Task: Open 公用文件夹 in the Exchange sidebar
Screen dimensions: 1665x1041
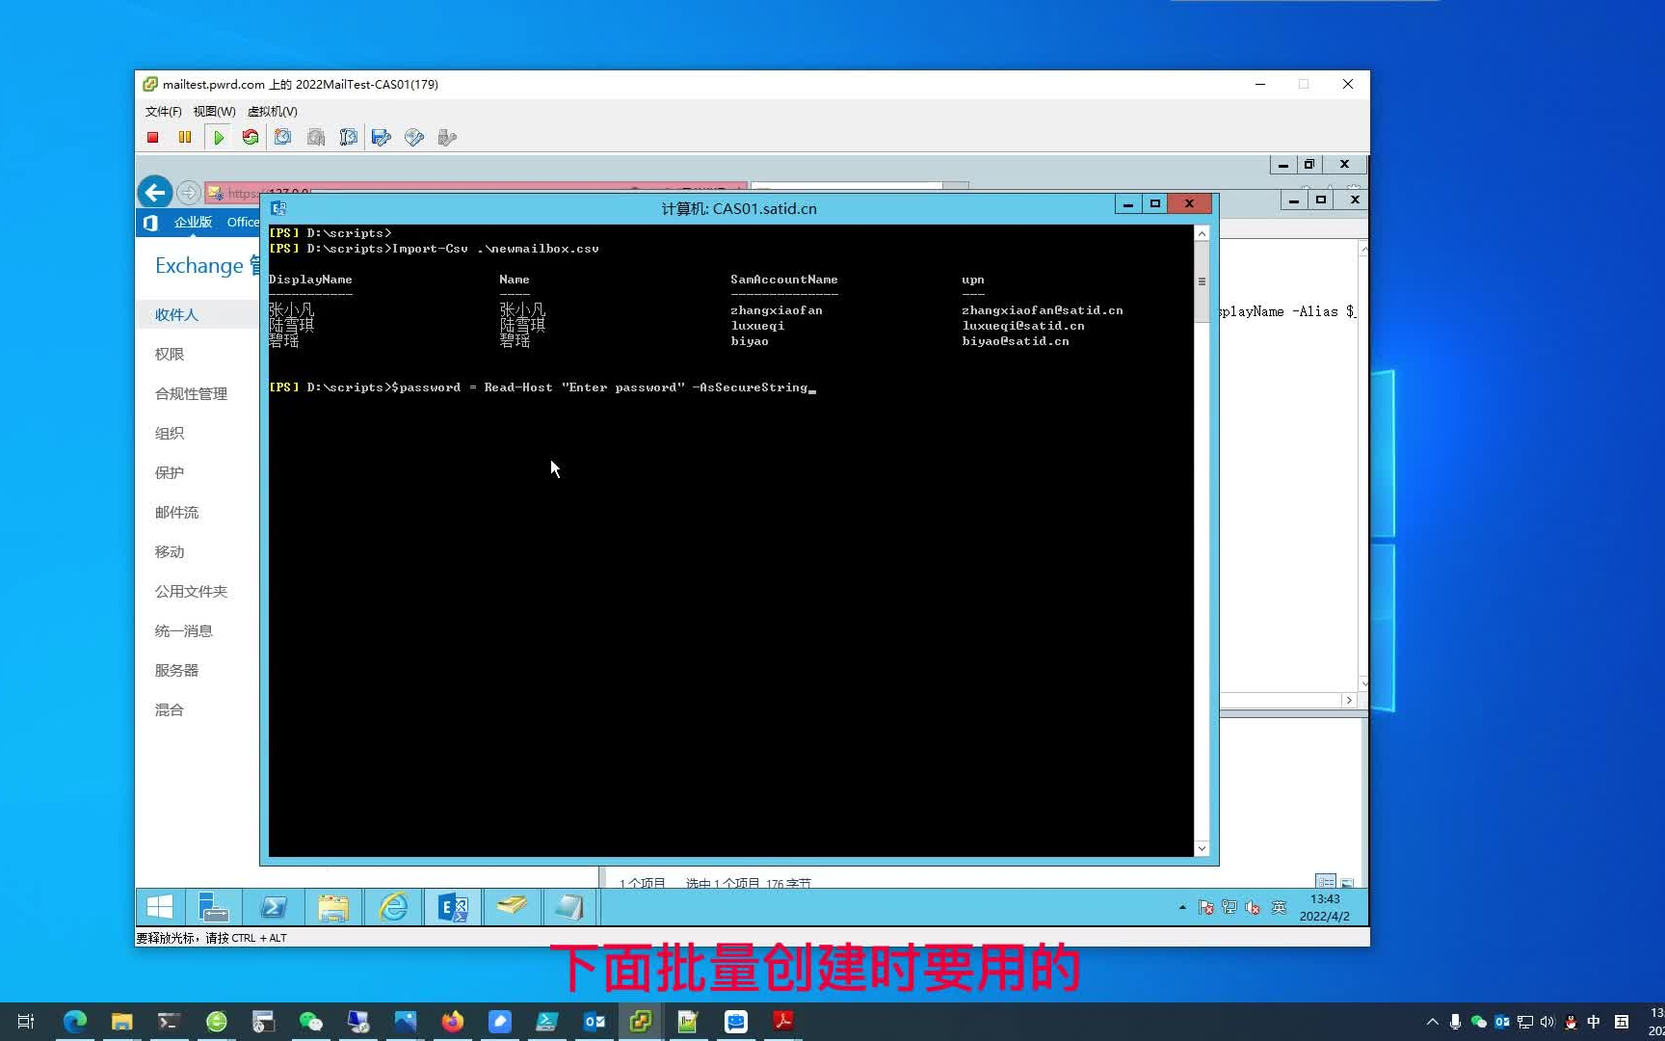Action: [x=192, y=592]
